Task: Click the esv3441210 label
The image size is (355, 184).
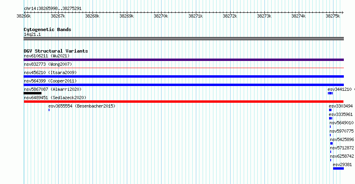Action: (x=339, y=89)
